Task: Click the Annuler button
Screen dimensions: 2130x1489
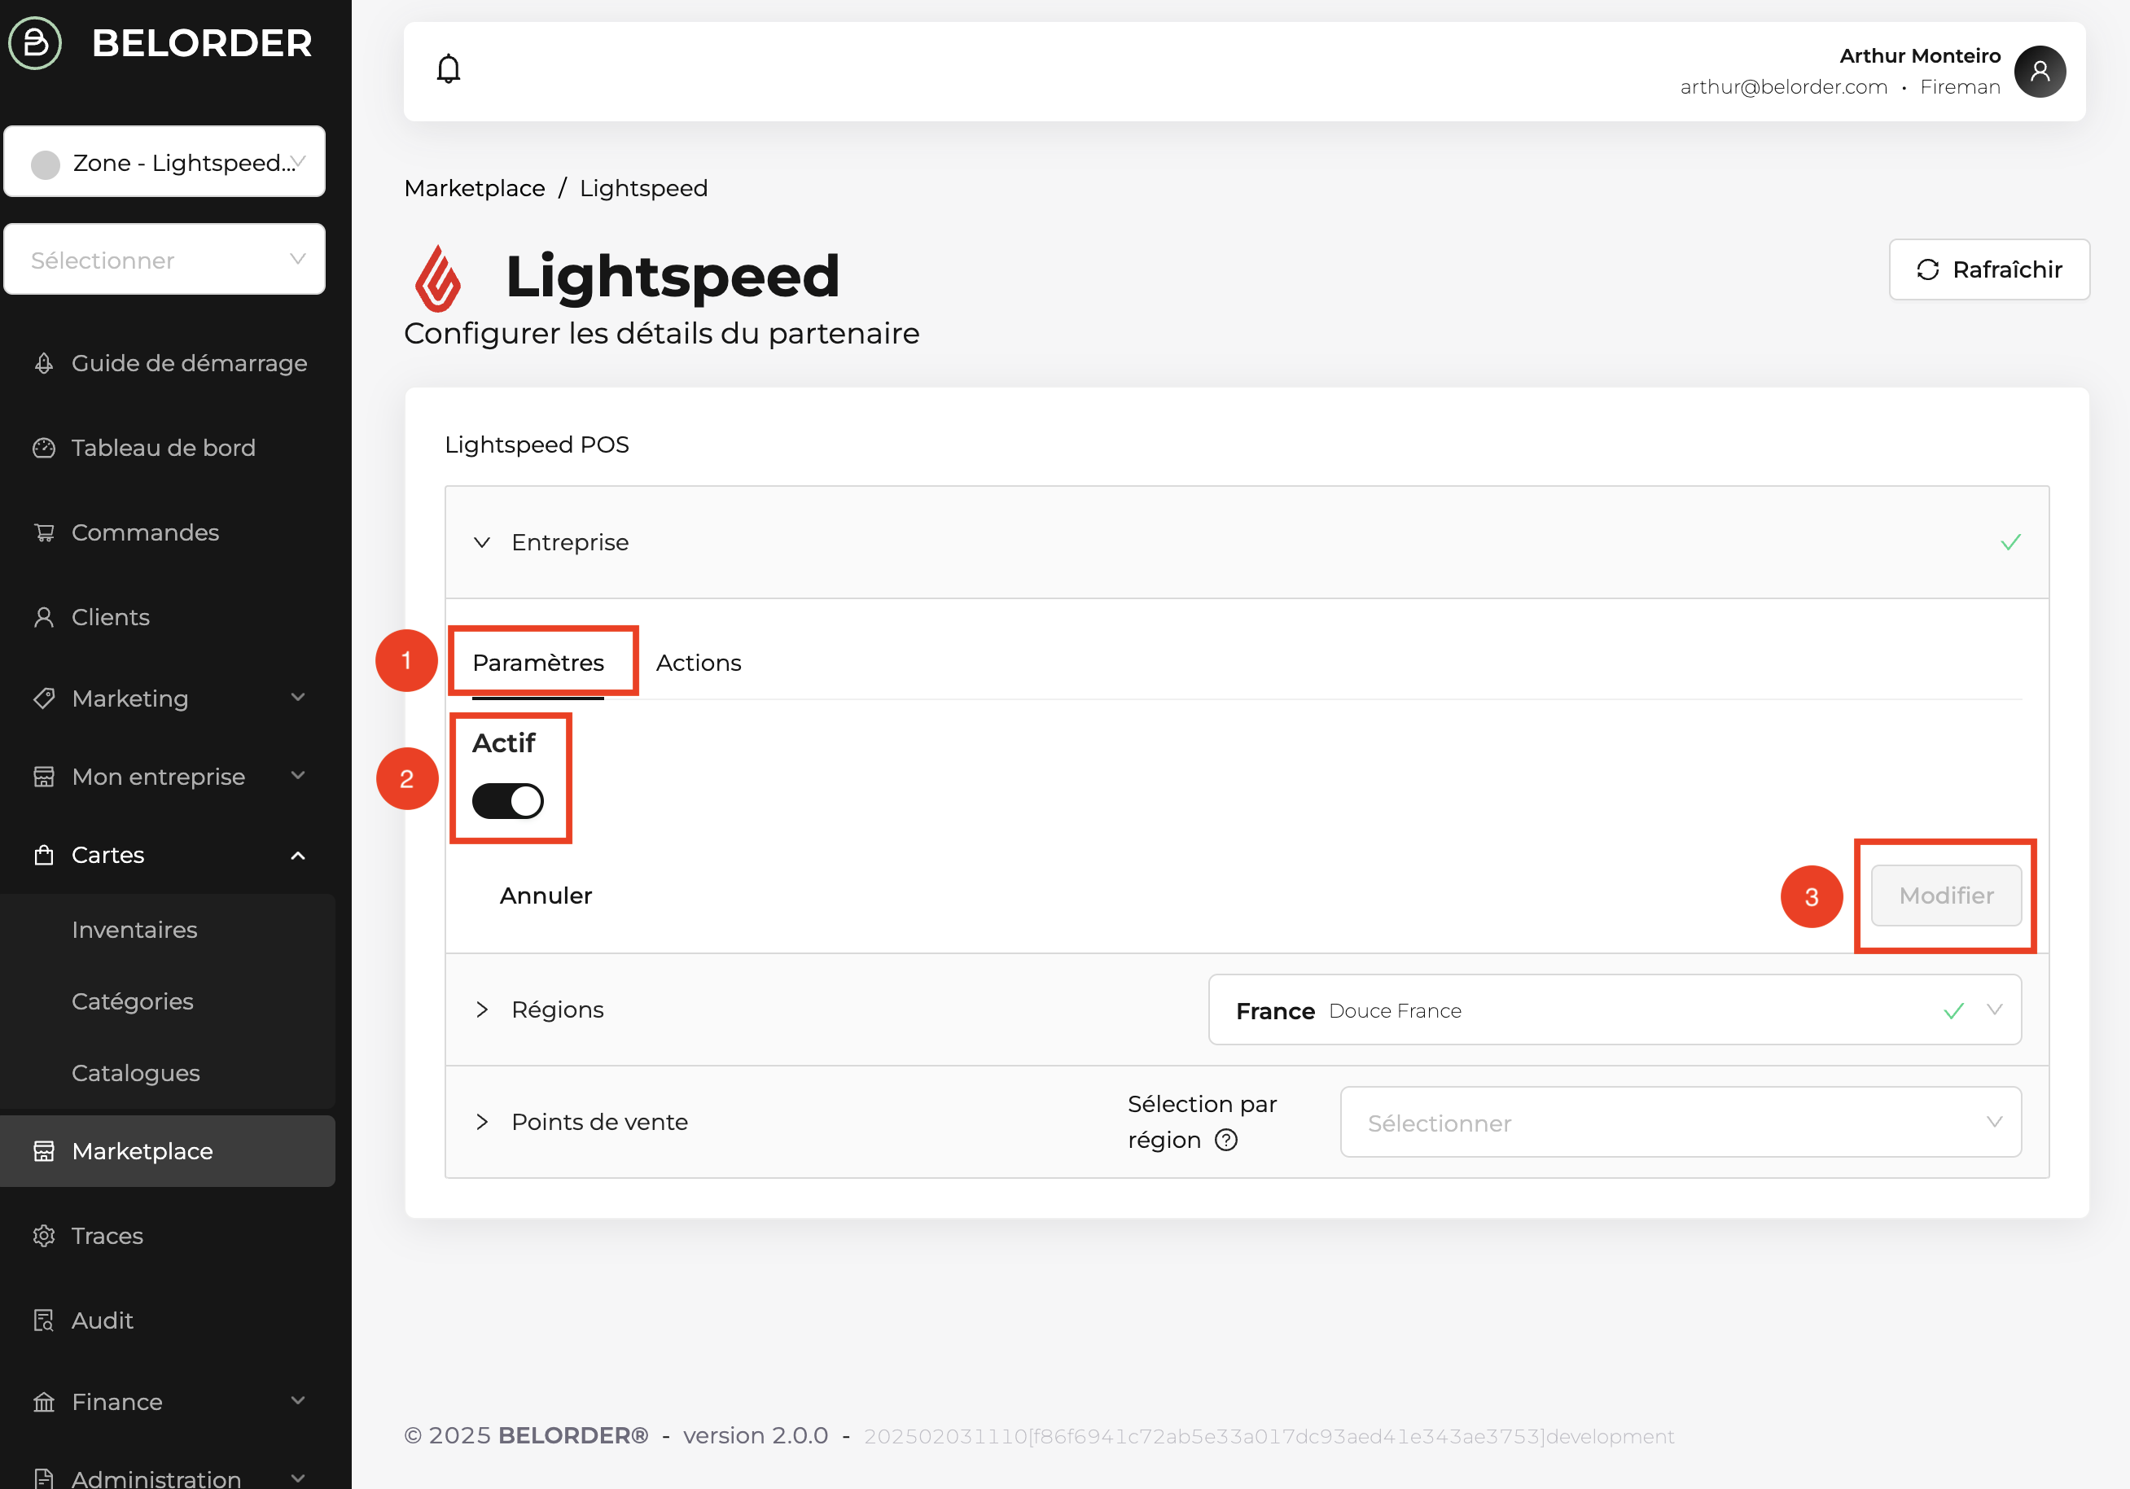Action: coord(546,896)
